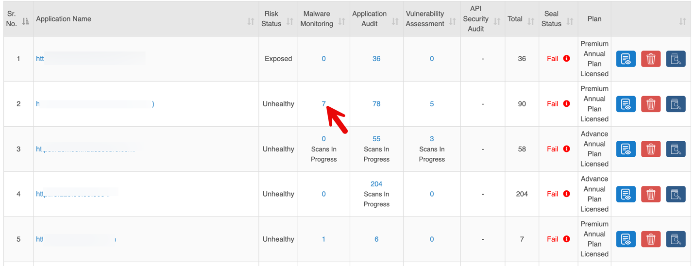The width and height of the screenshot is (695, 266).
Task: Click the Fail info icon in row 3
Action: [566, 149]
